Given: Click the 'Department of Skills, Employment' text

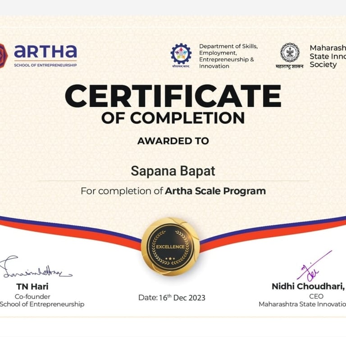Looking at the screenshot, I should [228, 56].
